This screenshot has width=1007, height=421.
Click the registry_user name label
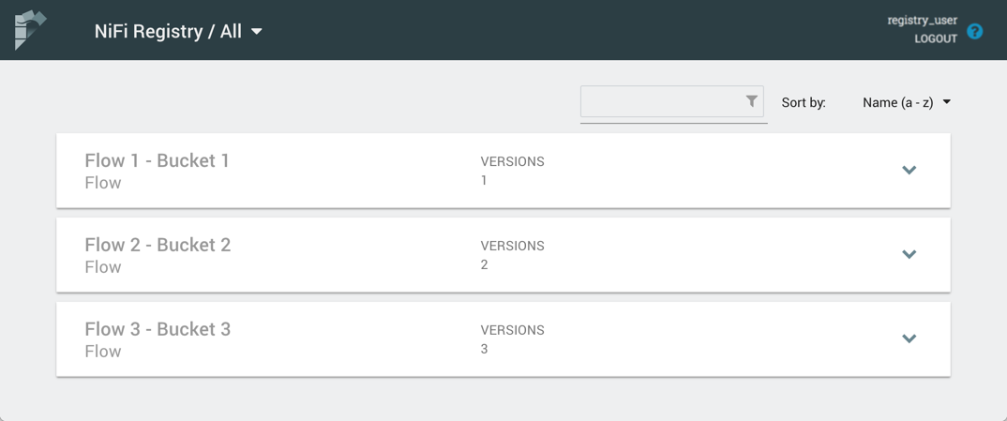[922, 20]
